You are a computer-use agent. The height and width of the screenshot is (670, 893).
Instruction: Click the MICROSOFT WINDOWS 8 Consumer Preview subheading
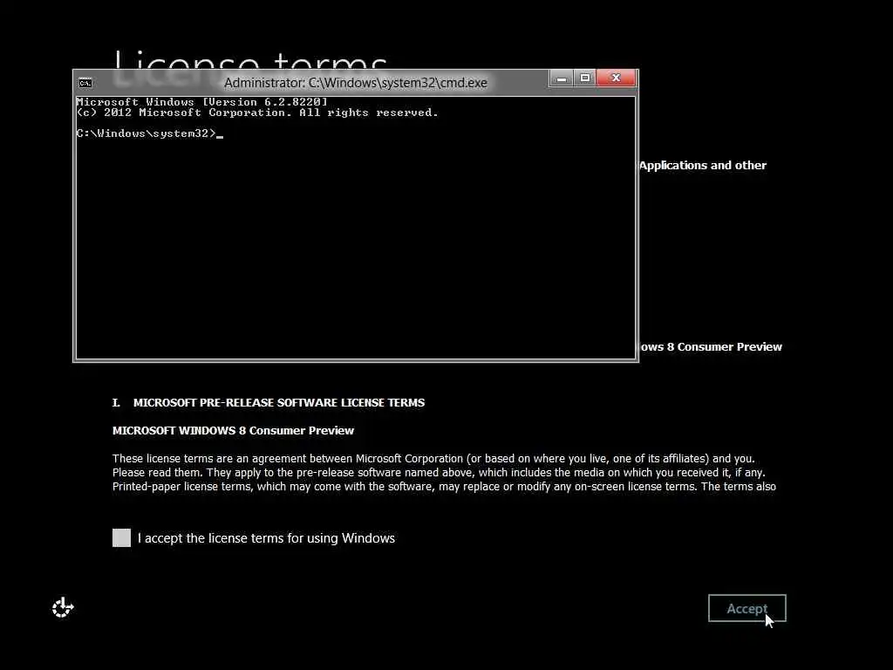[233, 431]
